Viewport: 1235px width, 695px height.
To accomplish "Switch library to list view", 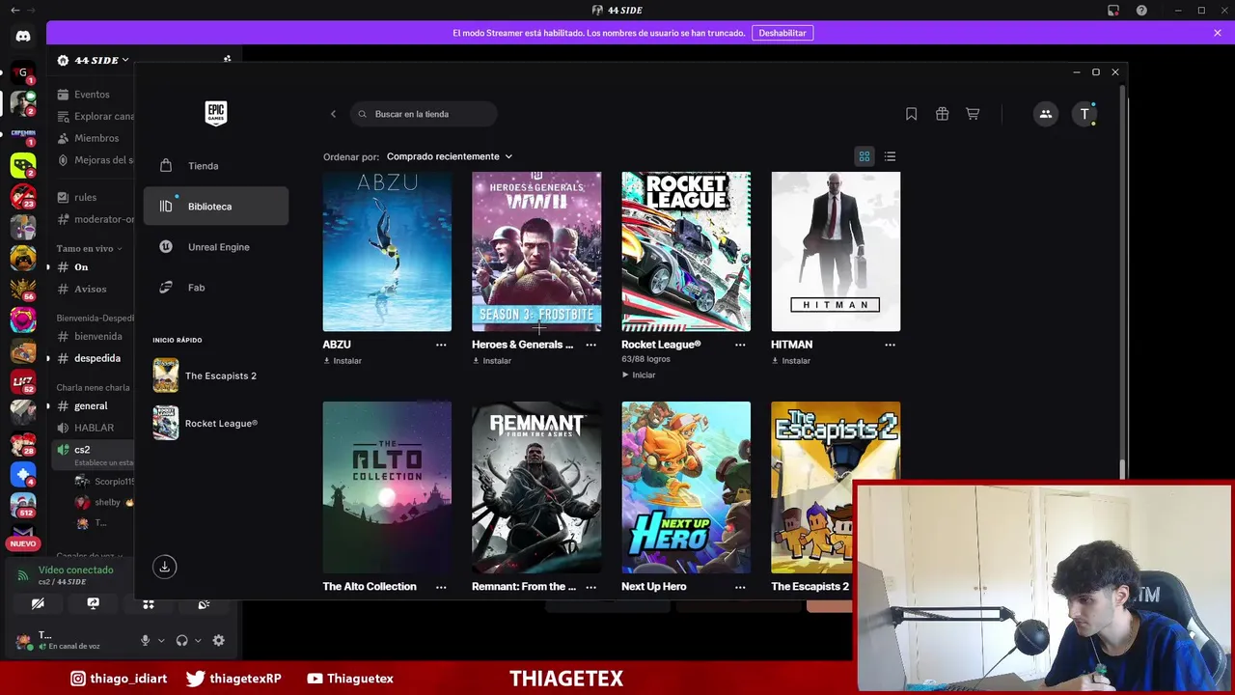I will (x=890, y=156).
